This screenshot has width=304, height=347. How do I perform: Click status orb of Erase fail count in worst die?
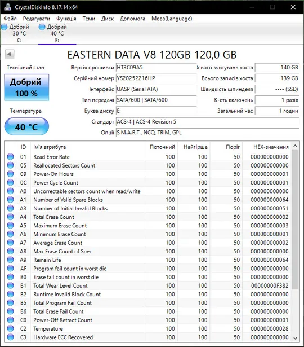(x=10, y=277)
